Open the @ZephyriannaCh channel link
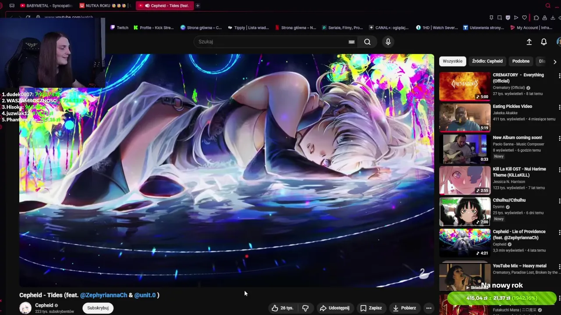This screenshot has width=561, height=315. [103, 295]
